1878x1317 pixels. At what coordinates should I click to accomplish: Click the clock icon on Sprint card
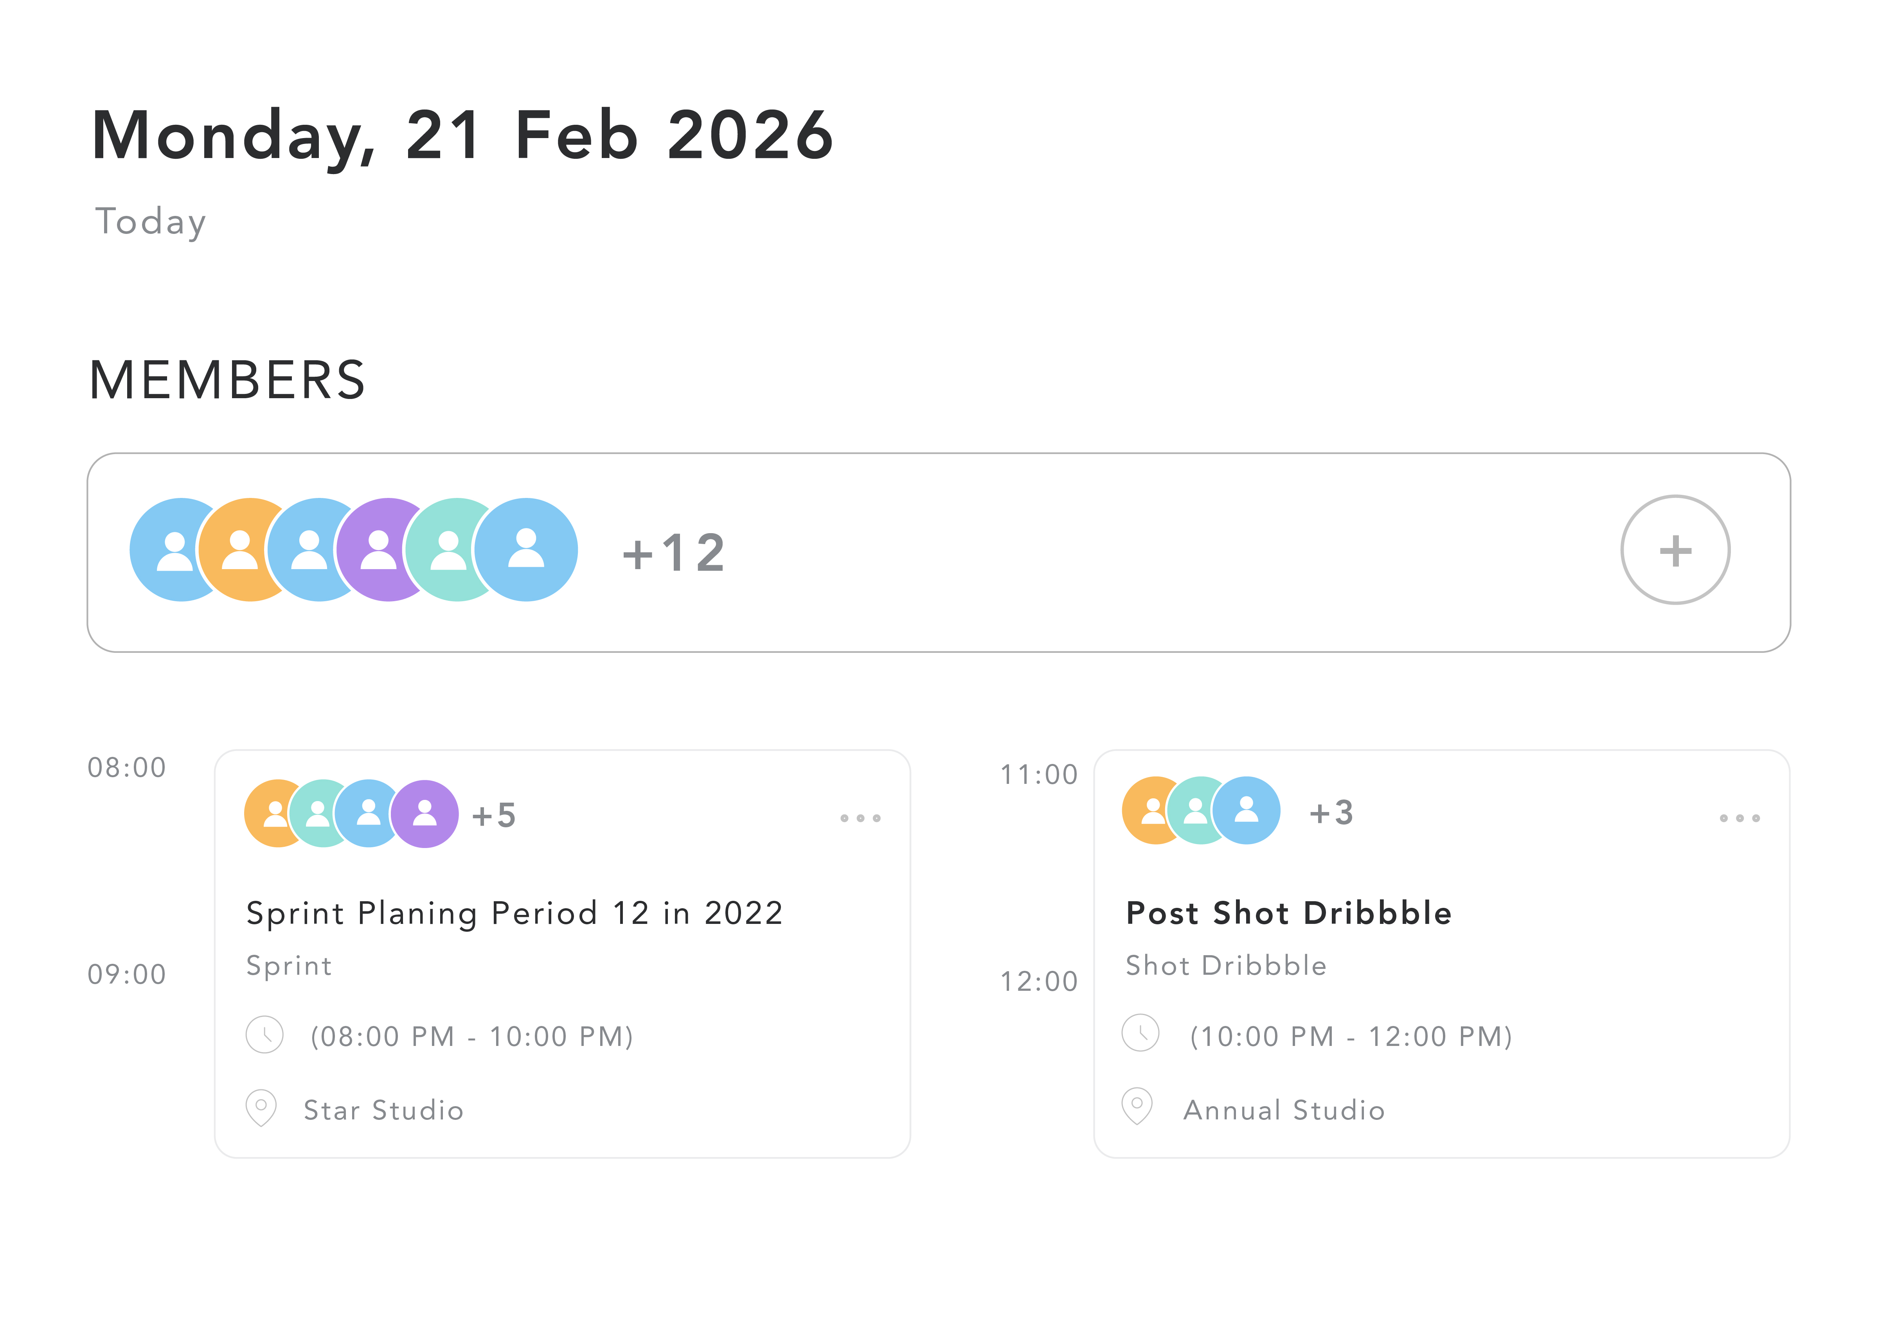pyautogui.click(x=264, y=1034)
